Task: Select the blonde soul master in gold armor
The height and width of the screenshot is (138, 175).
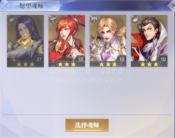Action: 108,38
